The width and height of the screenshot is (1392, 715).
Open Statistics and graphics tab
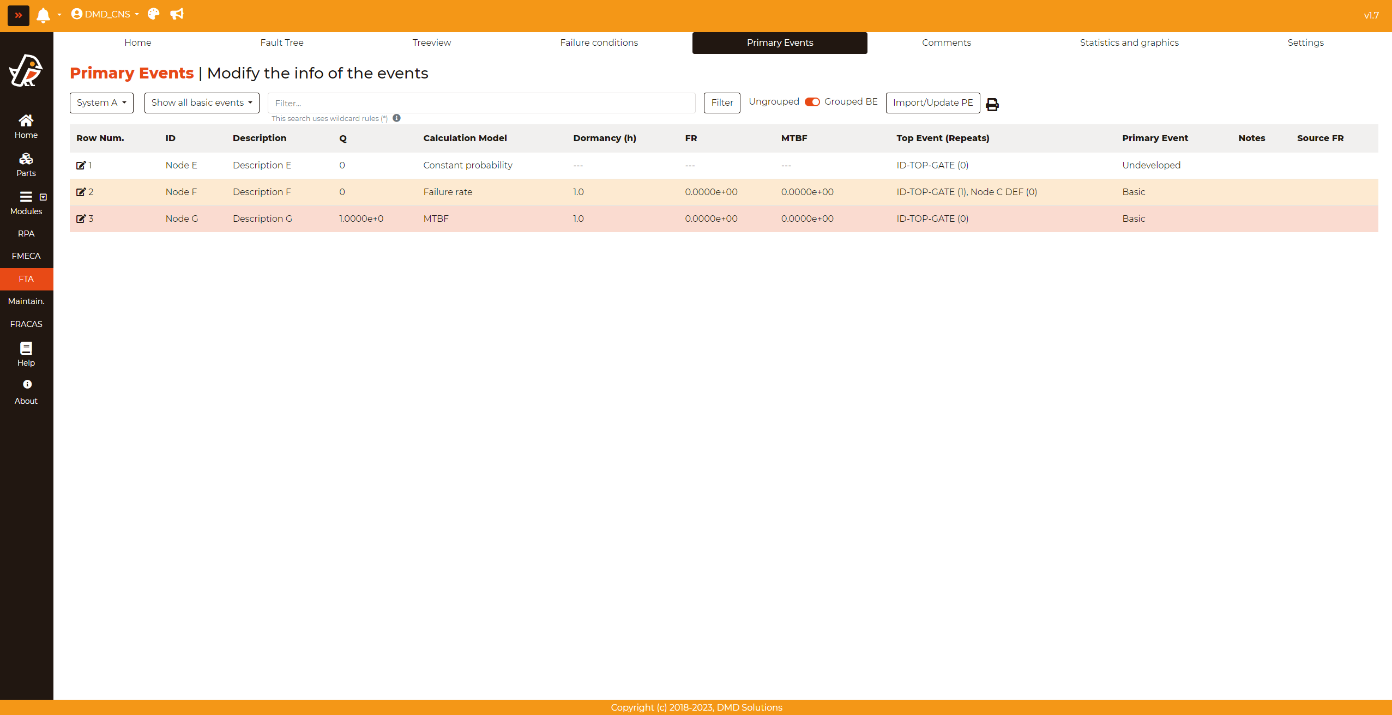pos(1129,43)
